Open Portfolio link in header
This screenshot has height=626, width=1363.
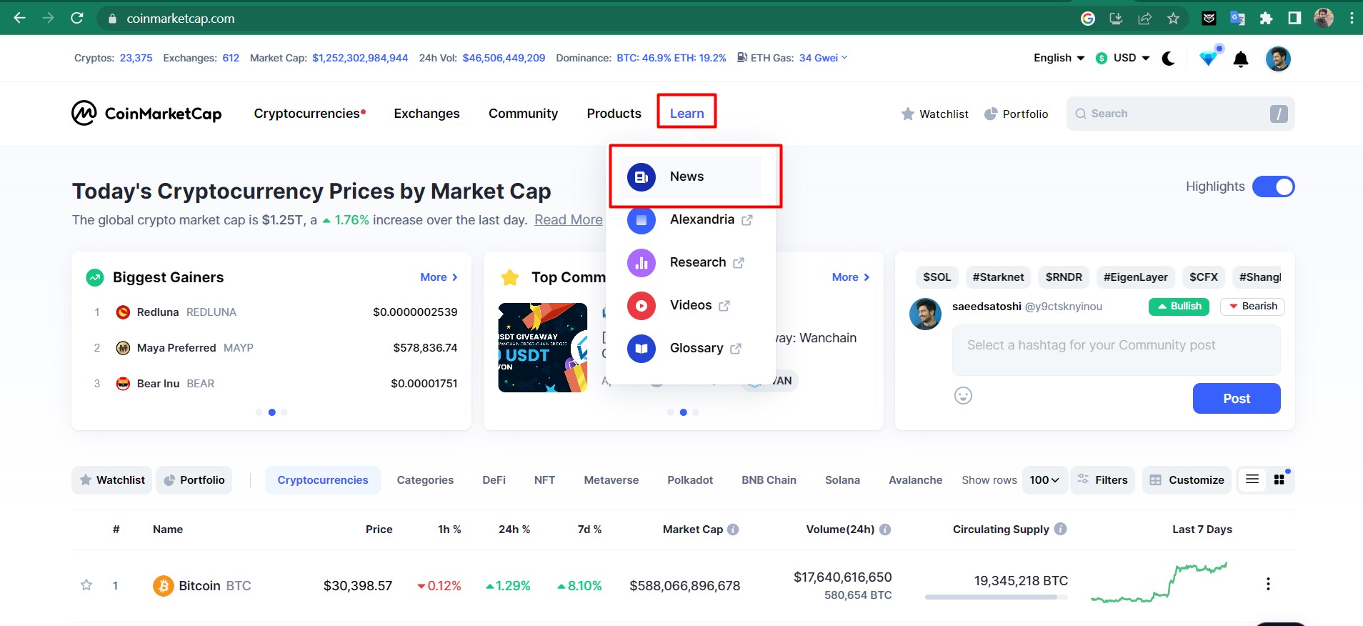(x=1016, y=114)
